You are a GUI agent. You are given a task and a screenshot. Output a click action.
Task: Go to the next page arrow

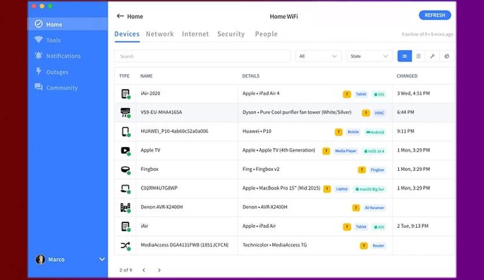159,270
